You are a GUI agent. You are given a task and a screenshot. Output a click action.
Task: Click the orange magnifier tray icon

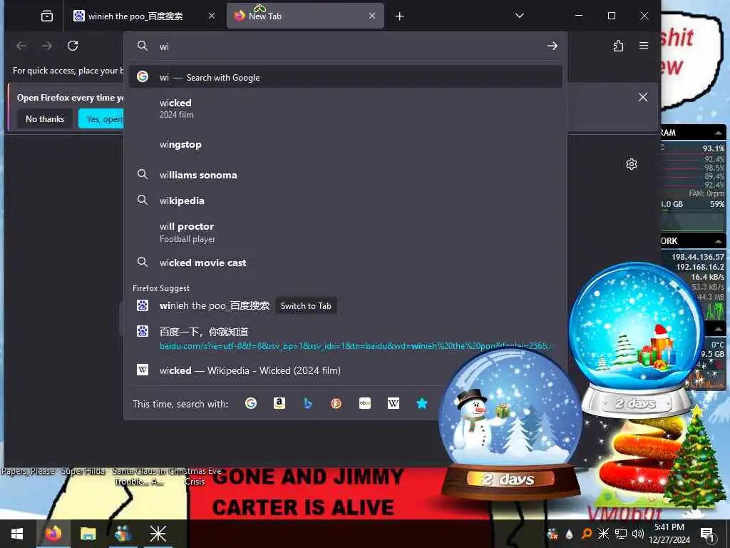(587, 534)
